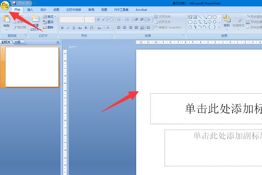Select the straight line shape
This screenshot has width=262, height=175.
[200, 17]
